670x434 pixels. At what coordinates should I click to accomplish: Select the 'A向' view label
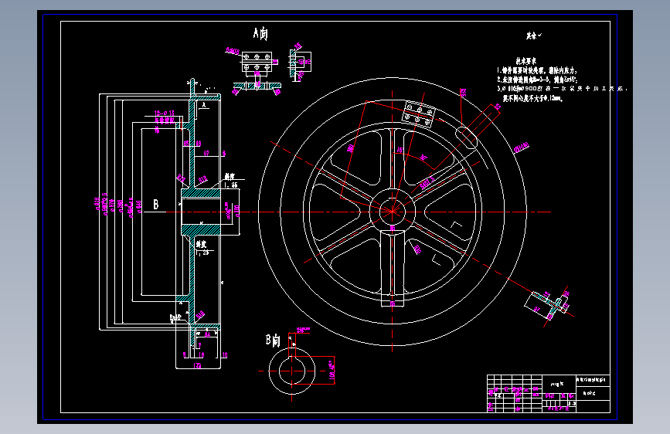pos(260,33)
